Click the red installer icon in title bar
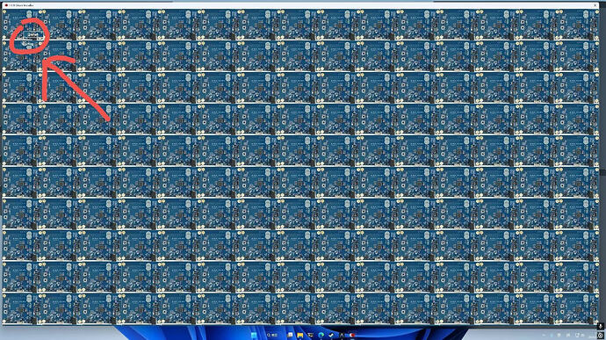The height and width of the screenshot is (340, 606). pos(6,5)
